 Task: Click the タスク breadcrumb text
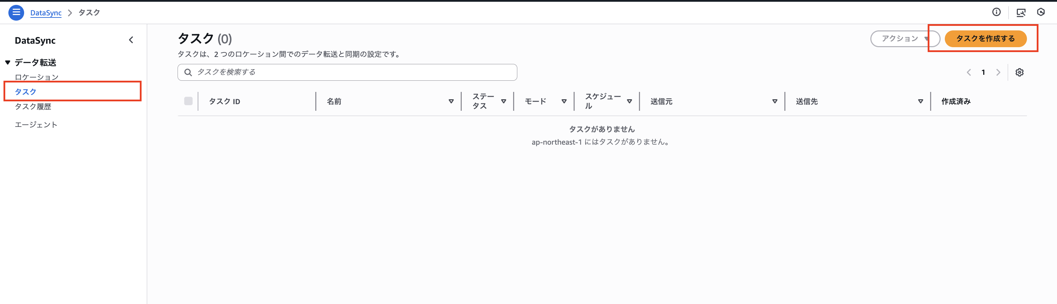pos(89,13)
